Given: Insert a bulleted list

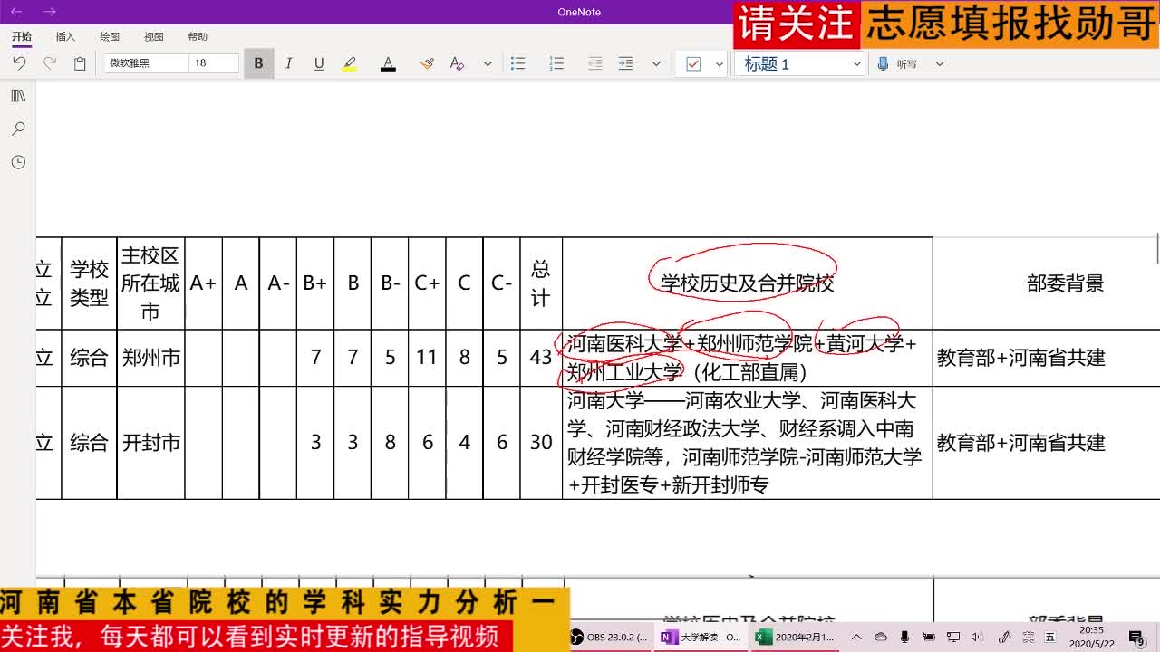Looking at the screenshot, I should click(x=517, y=63).
